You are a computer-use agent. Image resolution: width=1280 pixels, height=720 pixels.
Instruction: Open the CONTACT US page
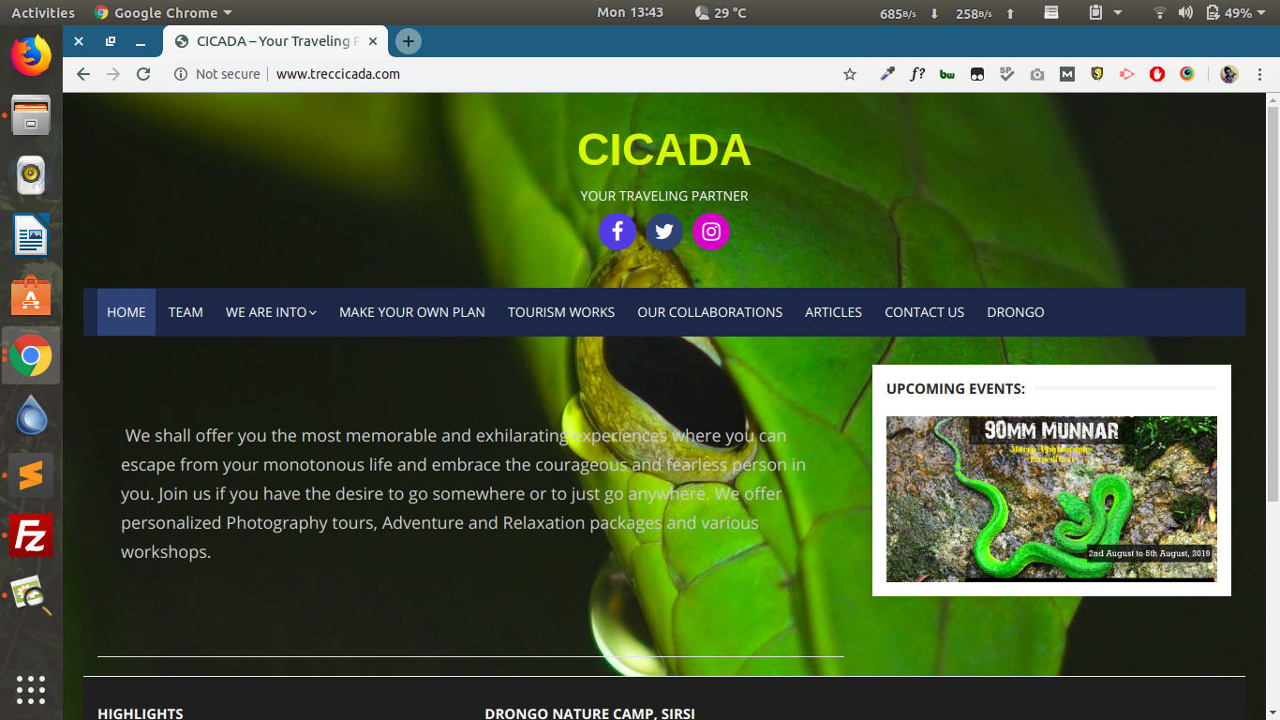point(924,312)
